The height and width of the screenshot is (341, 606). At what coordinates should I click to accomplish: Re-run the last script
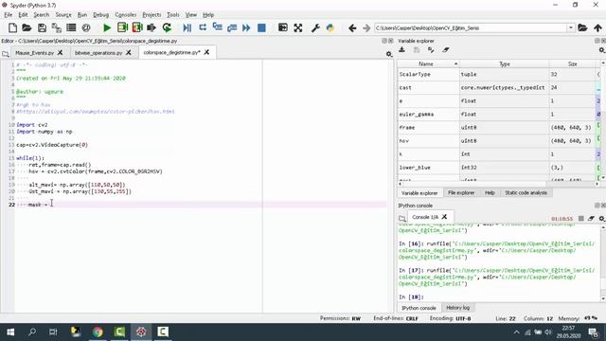[167, 27]
